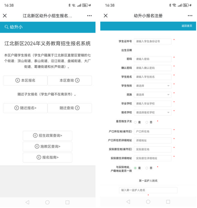Focus the 第一监护人姓名 input field
Image resolution: width=197 pixels, height=208 pixels.
(x=148, y=190)
